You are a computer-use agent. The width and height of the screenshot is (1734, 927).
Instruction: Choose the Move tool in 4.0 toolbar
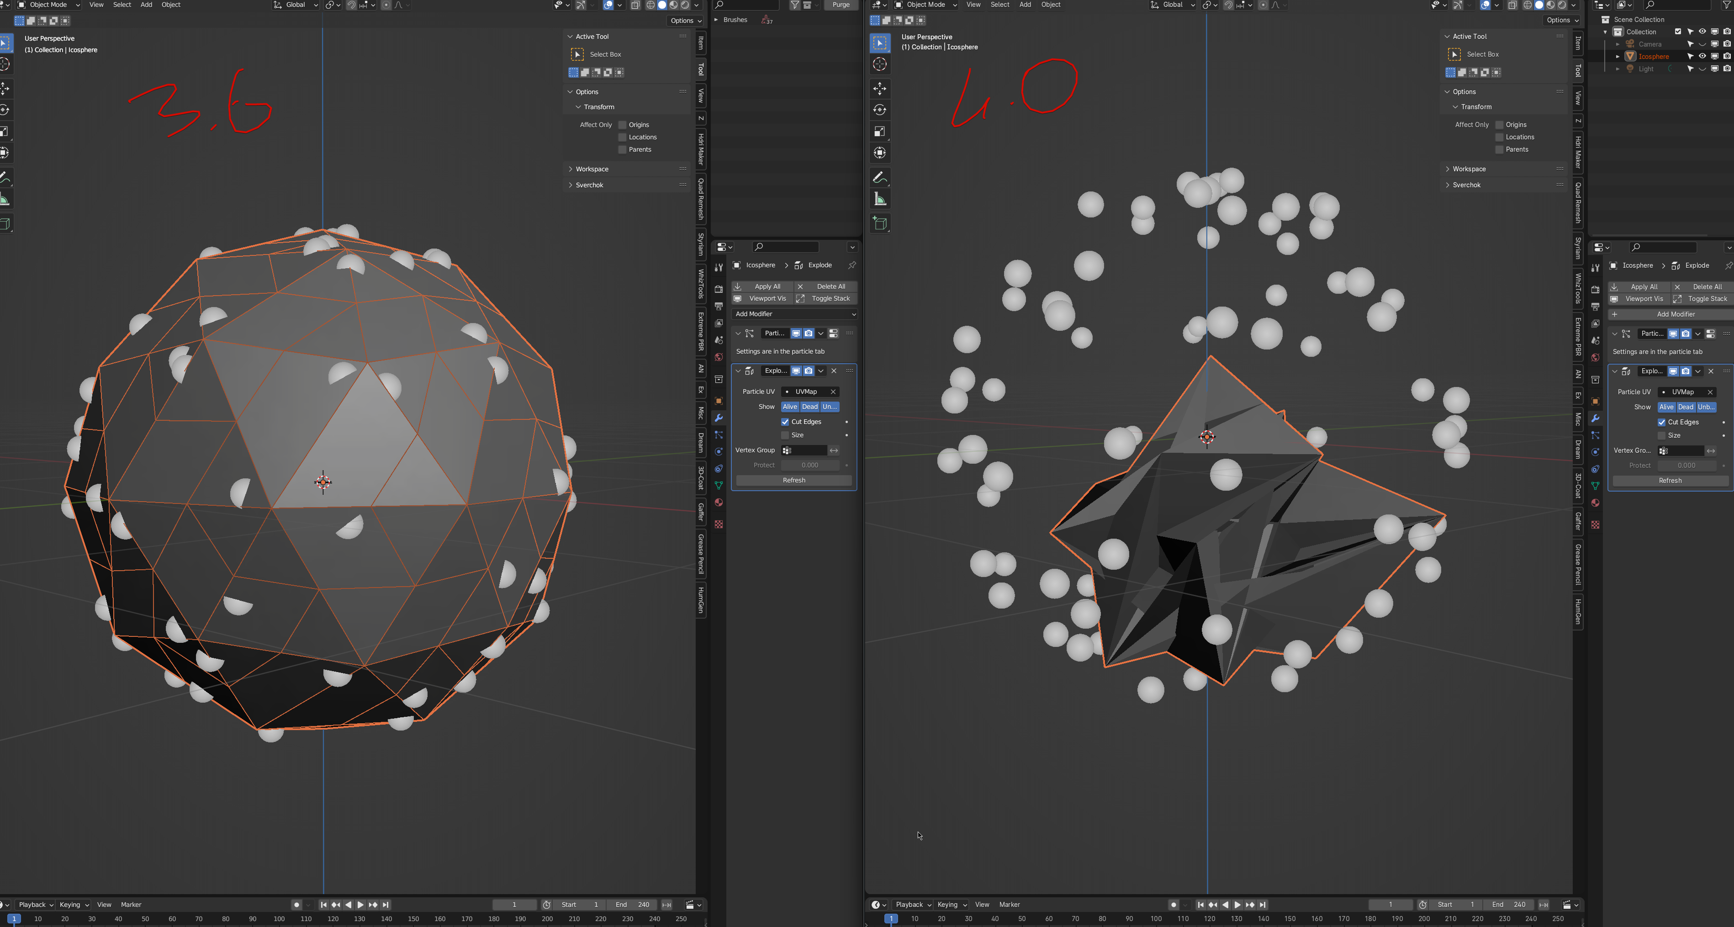(x=880, y=88)
